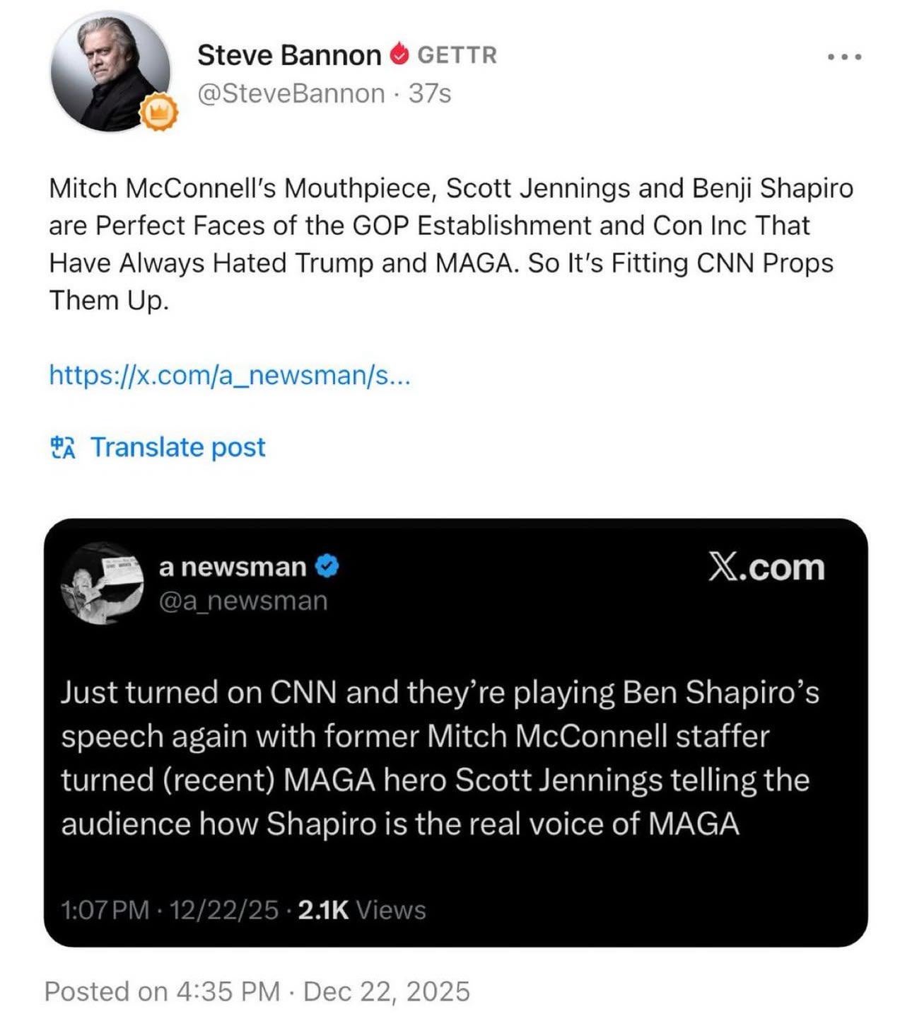The width and height of the screenshot is (912, 1031).
Task: Click the X.com logo in embedded card
Action: [x=766, y=567]
